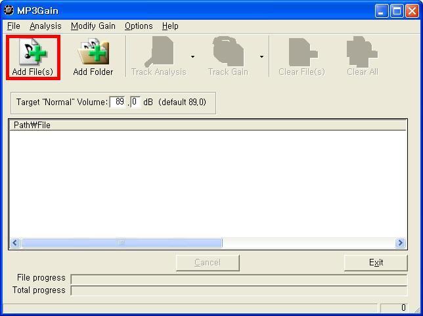Screen dimensions: 423x316
Task: Minimize the MP3Gain window
Action: pos(382,11)
